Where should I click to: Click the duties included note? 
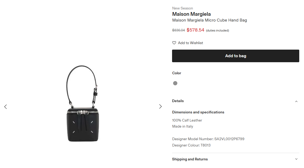[x=217, y=30]
